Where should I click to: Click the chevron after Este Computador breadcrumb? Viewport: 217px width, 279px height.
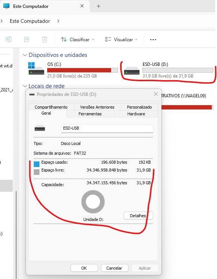coord(58,21)
